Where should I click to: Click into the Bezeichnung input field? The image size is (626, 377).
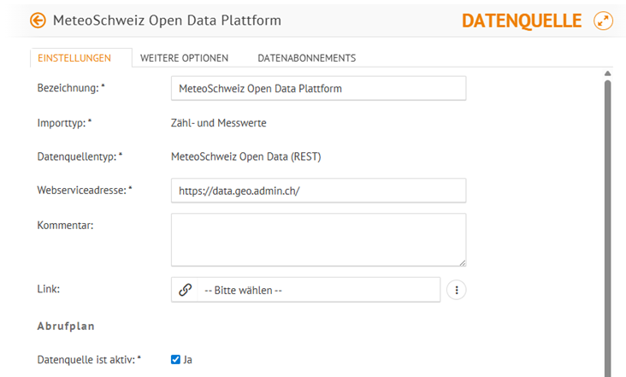point(319,88)
